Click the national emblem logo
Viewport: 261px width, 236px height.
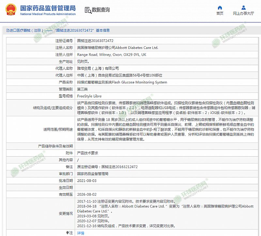click(10, 10)
